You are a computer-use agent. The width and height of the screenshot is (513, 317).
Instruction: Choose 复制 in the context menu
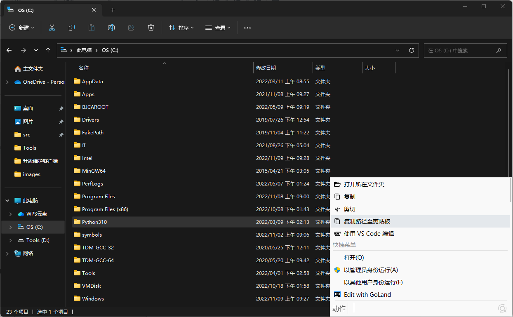(x=420, y=197)
